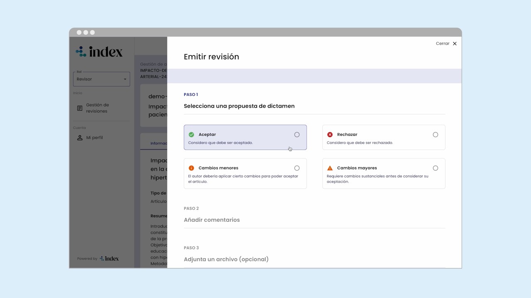Image resolution: width=531 pixels, height=298 pixels.
Task: Click the green check icon beside Aceptar
Action: (191, 135)
